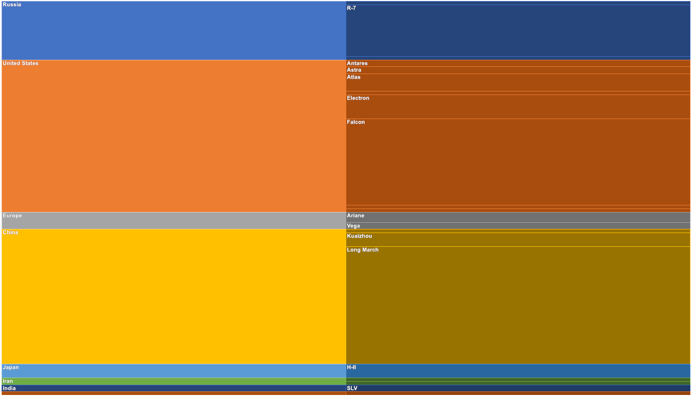The image size is (692, 396).
Task: Select the Kuaizhou rocket family block
Action: pos(518,240)
